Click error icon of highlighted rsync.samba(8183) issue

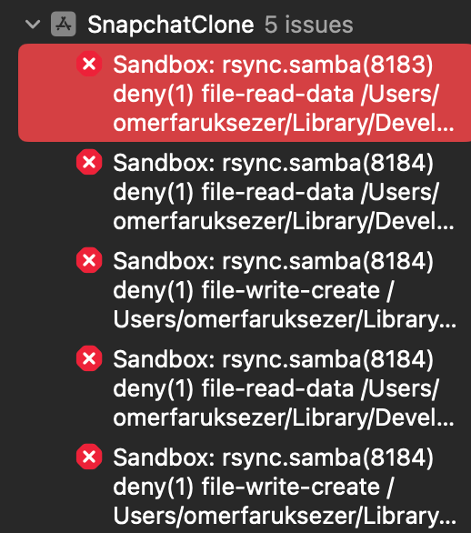(x=89, y=64)
